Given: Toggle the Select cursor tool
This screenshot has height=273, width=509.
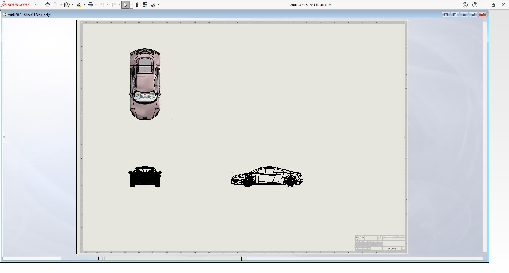Looking at the screenshot, I should click(x=125, y=5).
